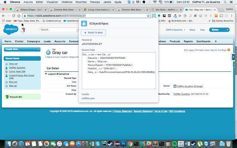Open the Reports tab

pyautogui.click(x=188, y=41)
